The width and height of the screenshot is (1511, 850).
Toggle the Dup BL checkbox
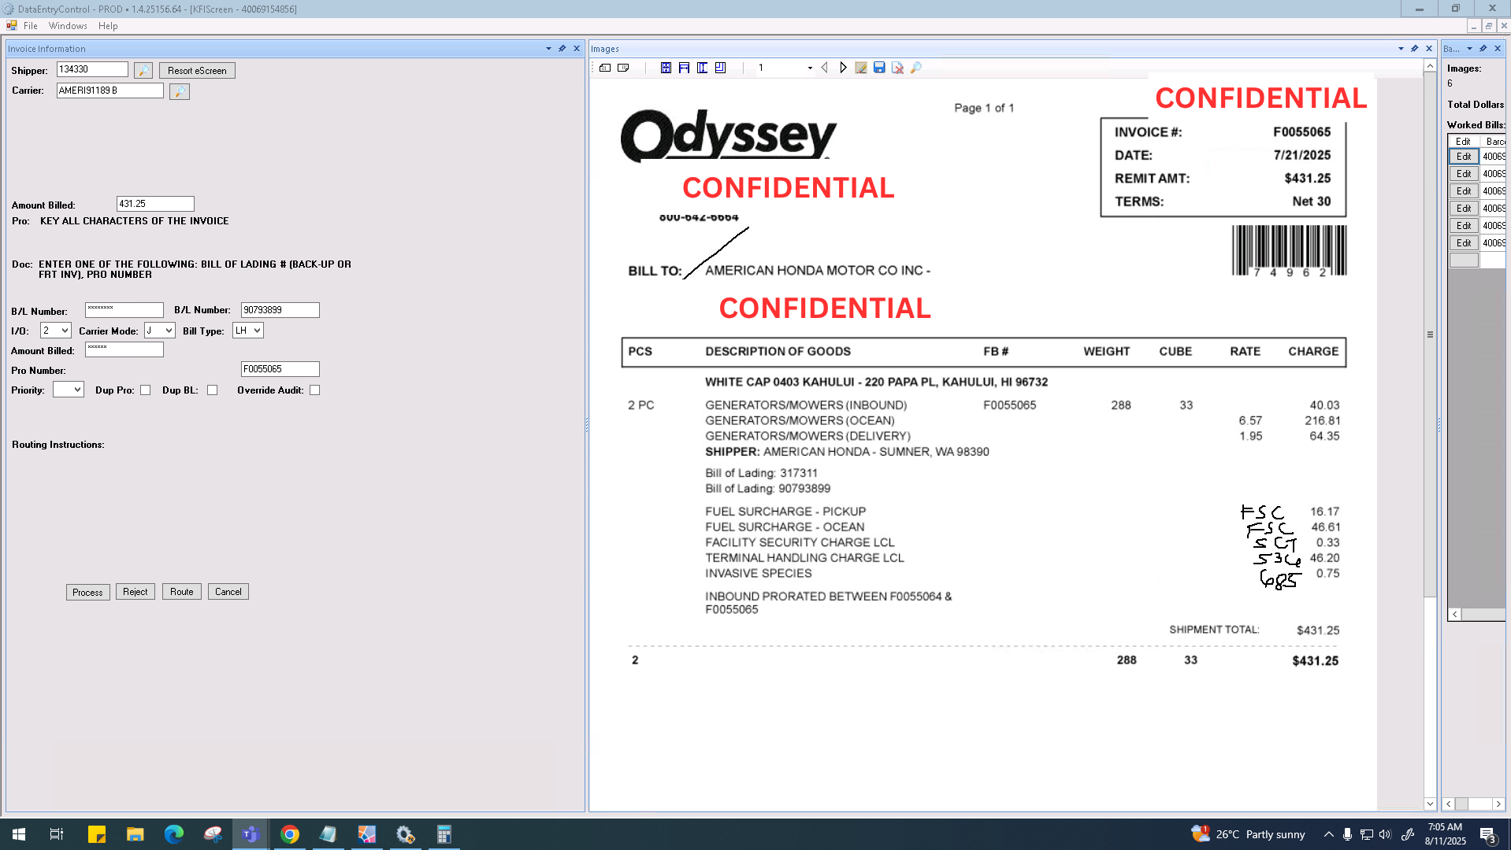click(x=213, y=390)
